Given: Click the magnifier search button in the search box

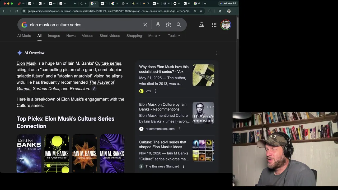Looking at the screenshot, I should [179, 25].
